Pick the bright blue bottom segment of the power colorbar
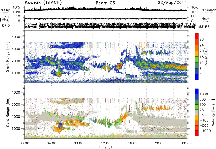The height and width of the screenshot is (149, 216). (197, 77)
